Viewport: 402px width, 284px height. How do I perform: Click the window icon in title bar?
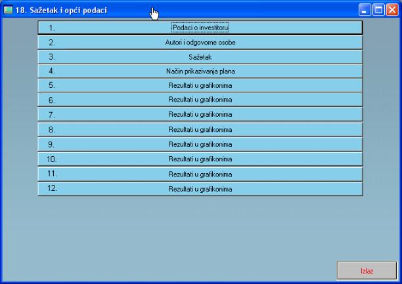pyautogui.click(x=8, y=10)
